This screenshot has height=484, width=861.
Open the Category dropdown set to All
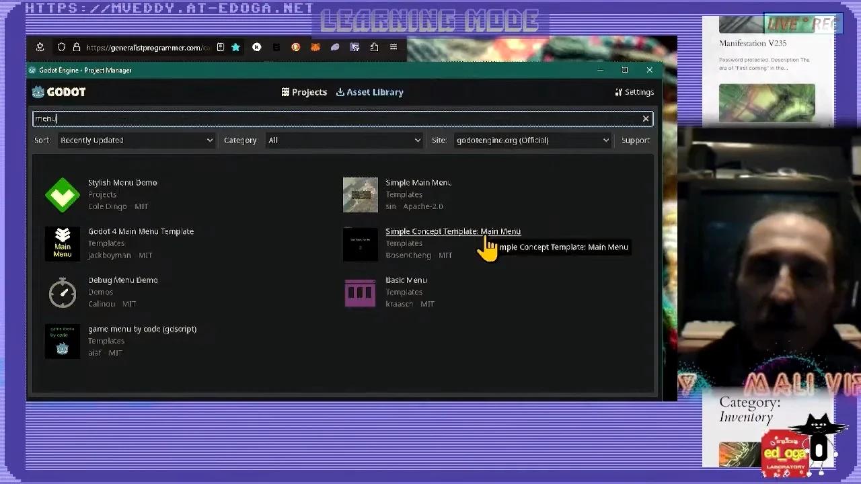pyautogui.click(x=343, y=140)
